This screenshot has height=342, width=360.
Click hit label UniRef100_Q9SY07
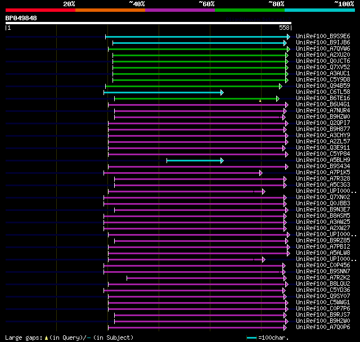click(x=323, y=296)
